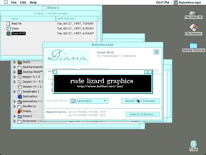Expand the DewBerry folder disclosure triangle
The image size is (206, 155).
[15, 106]
